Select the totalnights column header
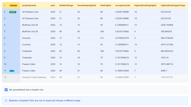The image size is (191, 107). point(105,5)
